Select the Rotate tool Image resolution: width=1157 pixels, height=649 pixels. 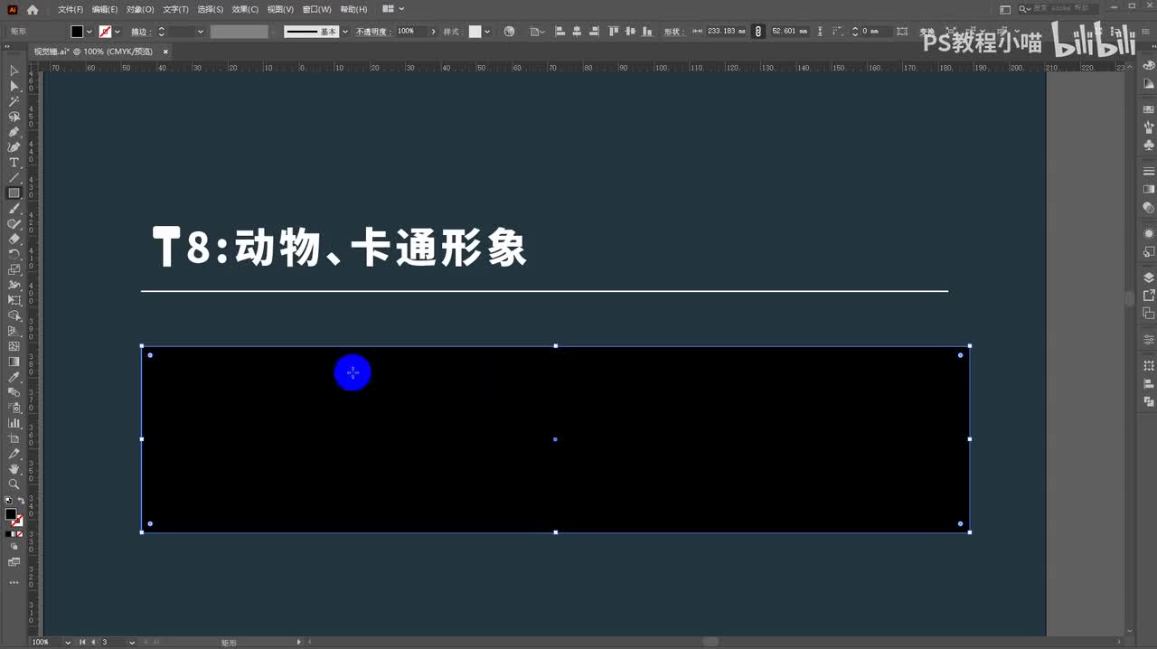(x=14, y=254)
